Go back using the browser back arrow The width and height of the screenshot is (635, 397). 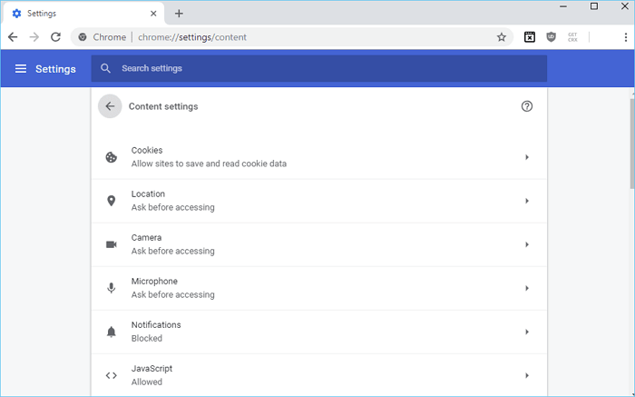click(x=13, y=37)
